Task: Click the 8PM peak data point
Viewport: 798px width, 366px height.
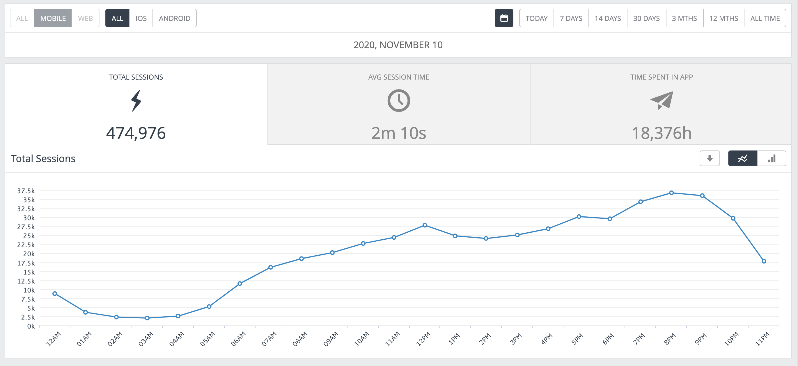Action: click(671, 193)
